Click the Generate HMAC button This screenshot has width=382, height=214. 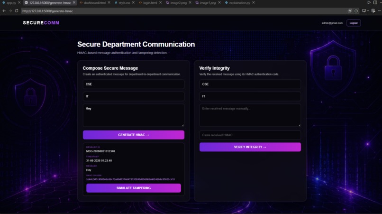tap(134, 135)
